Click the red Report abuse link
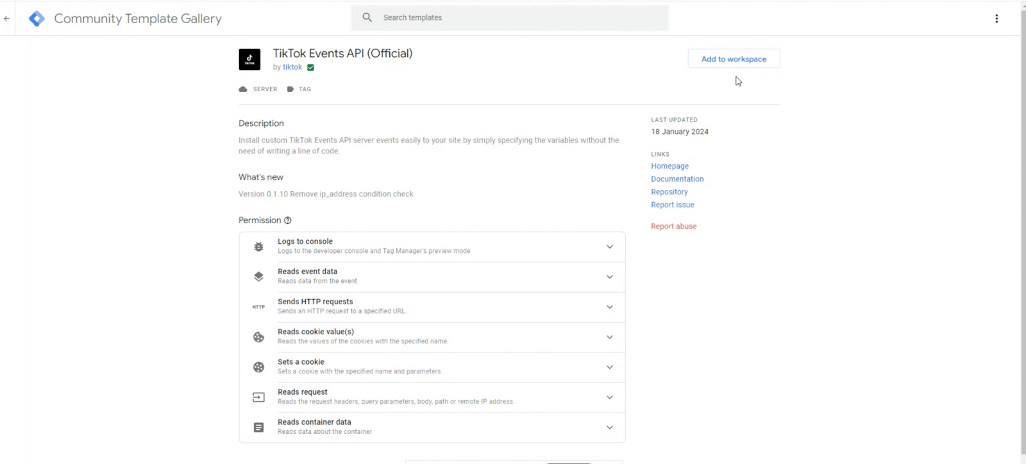This screenshot has height=464, width=1026. (x=673, y=227)
